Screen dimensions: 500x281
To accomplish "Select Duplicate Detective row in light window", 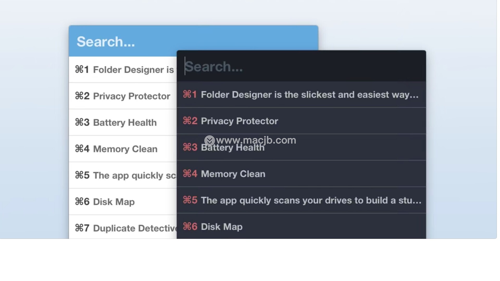I will 123,227.
